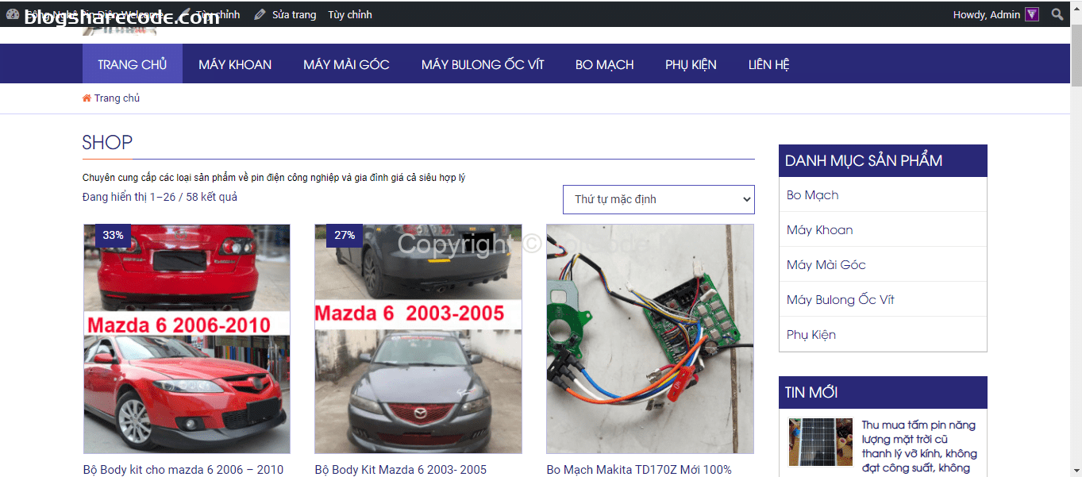Select Máy Mài Góc category in sidebar
This screenshot has height=477, width=1082.
[826, 265]
